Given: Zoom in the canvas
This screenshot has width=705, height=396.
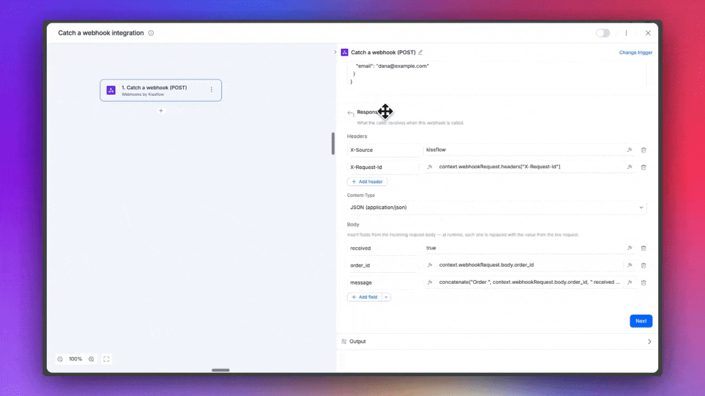Looking at the screenshot, I should tap(91, 359).
